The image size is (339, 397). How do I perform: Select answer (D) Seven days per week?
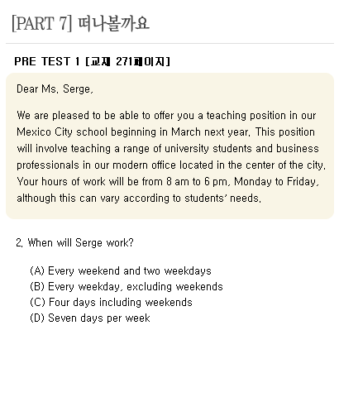point(90,318)
